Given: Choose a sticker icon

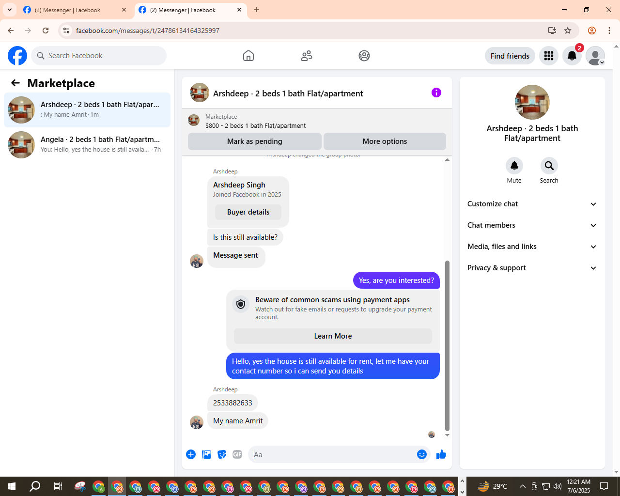Looking at the screenshot, I should click(222, 454).
